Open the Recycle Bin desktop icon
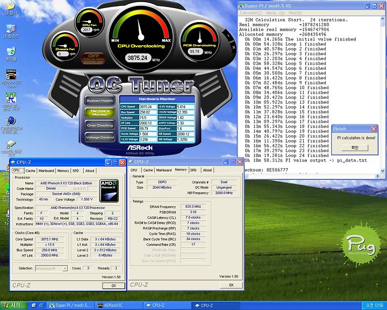Viewport: 387px width, 310px height. tap(11, 54)
